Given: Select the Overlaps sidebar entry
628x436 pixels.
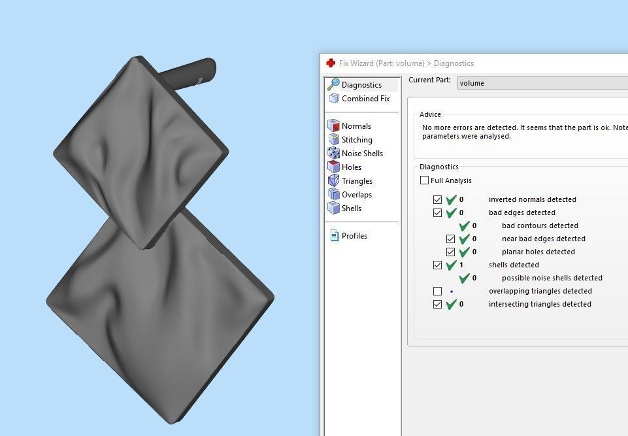Looking at the screenshot, I should (x=356, y=195).
